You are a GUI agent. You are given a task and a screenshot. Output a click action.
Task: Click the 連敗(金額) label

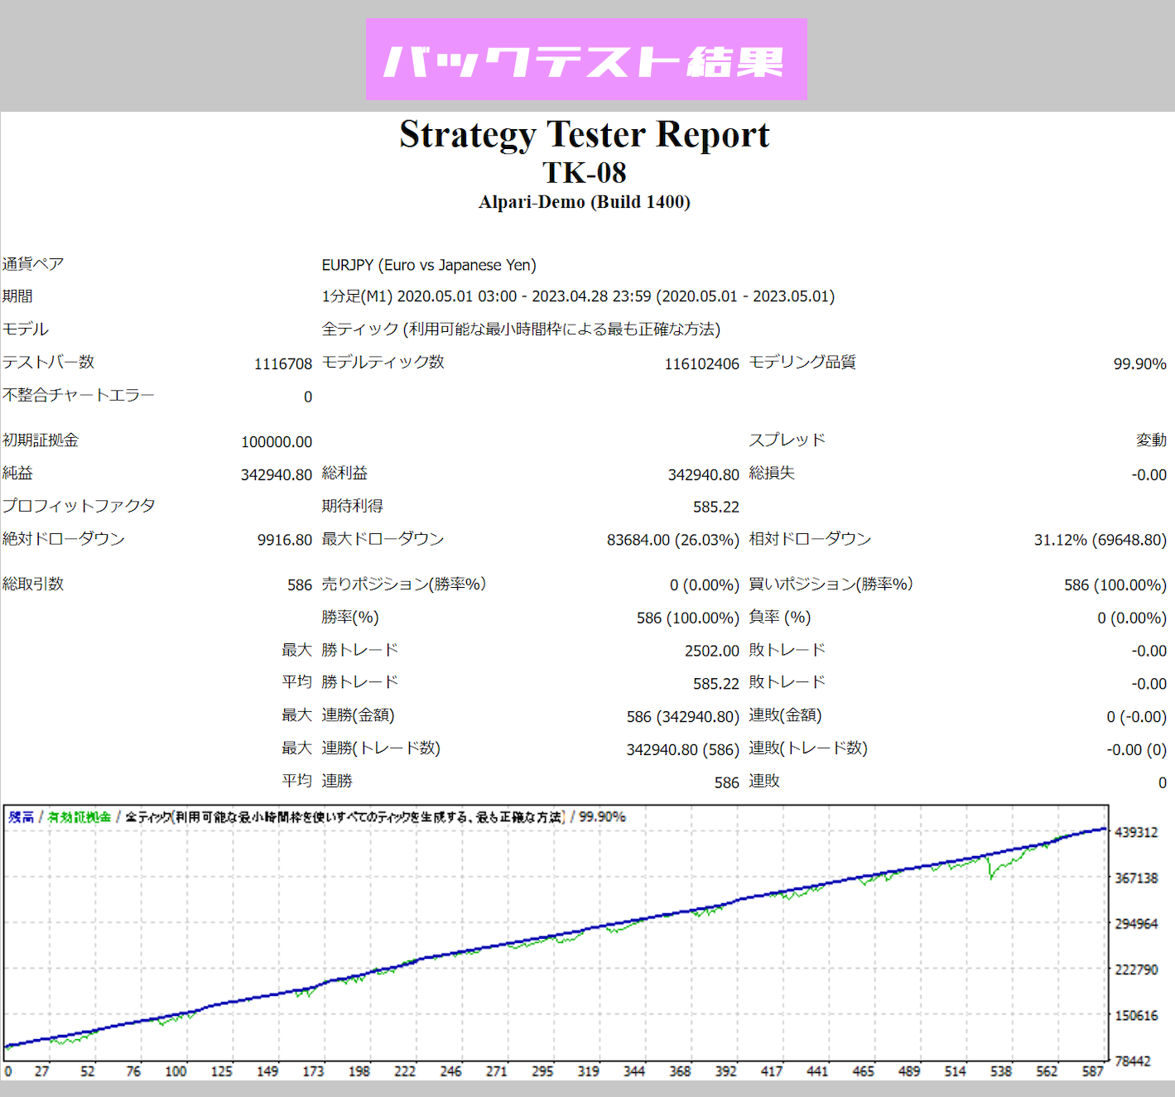coord(786,714)
